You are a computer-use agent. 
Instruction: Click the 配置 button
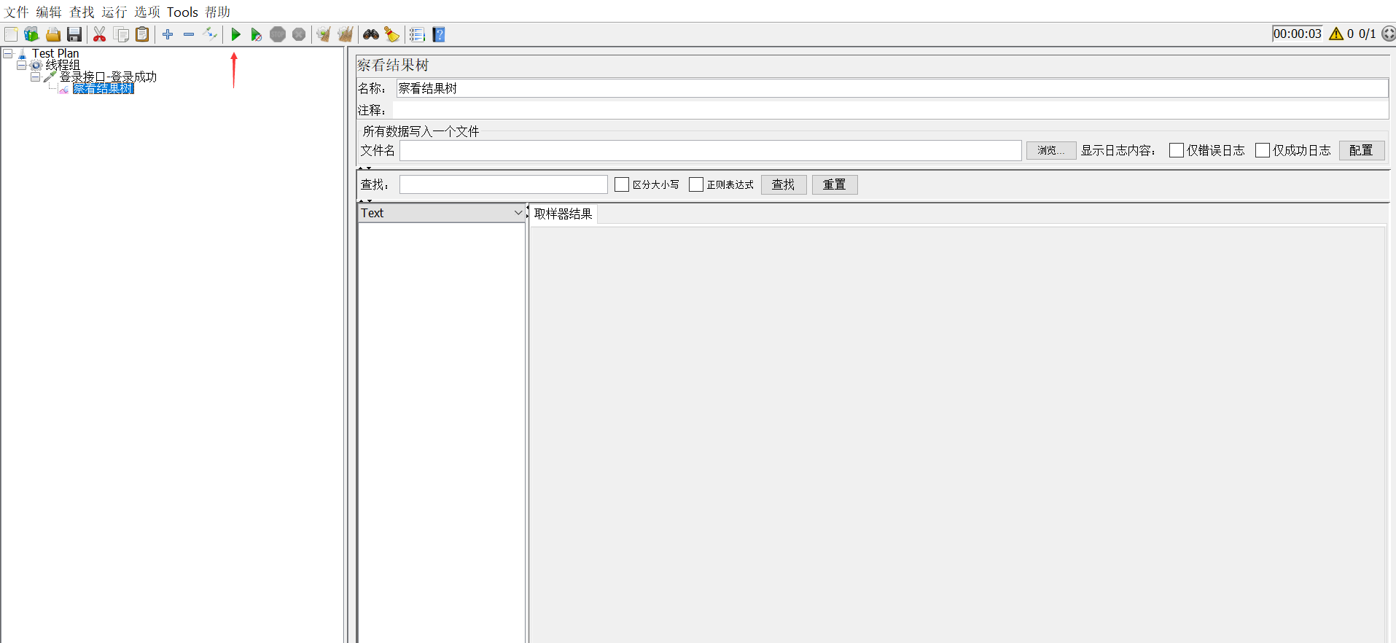click(x=1362, y=150)
